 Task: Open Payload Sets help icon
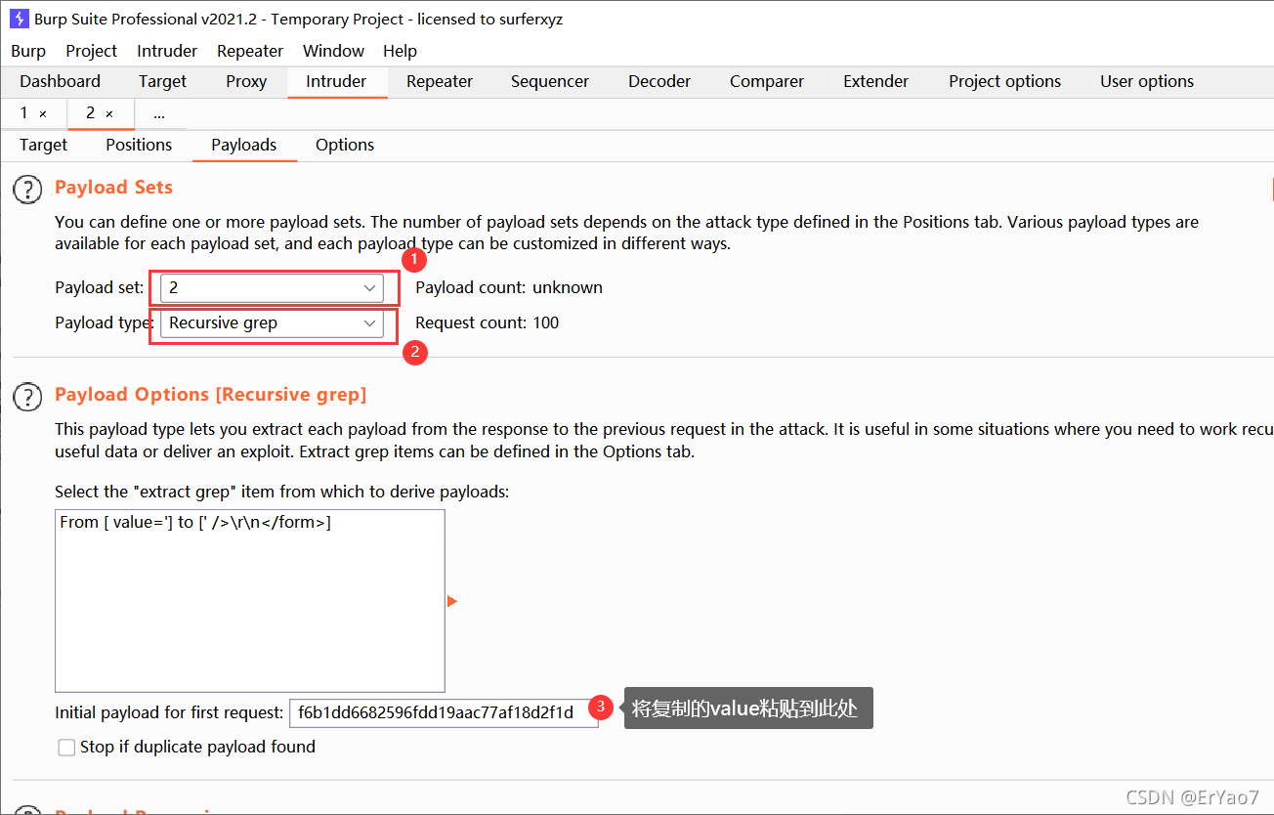pos(27,190)
